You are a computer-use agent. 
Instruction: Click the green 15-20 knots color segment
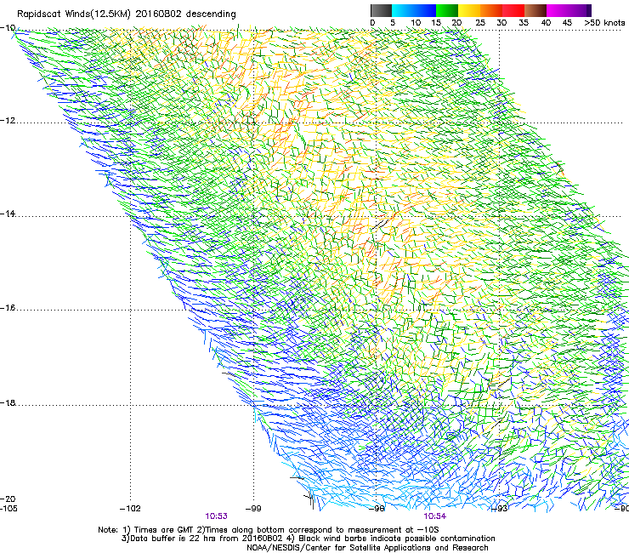click(447, 10)
